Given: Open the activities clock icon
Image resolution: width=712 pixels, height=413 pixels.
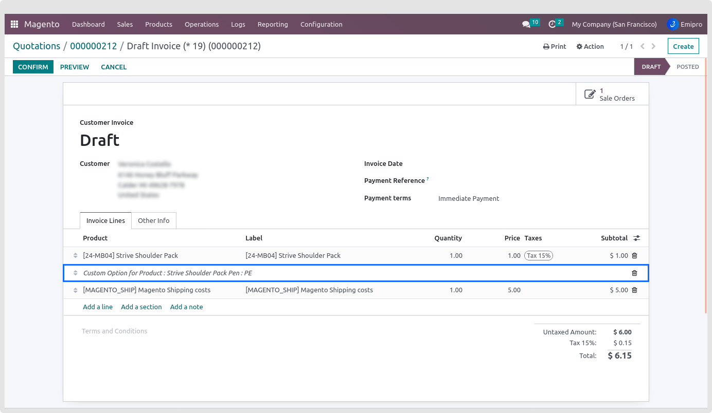Looking at the screenshot, I should [553, 24].
